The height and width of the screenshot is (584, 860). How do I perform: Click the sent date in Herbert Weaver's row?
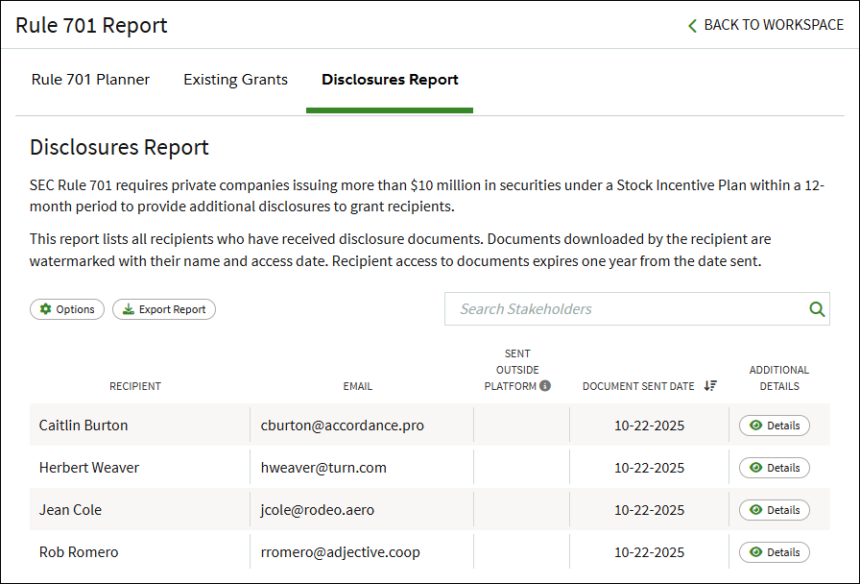[650, 468]
